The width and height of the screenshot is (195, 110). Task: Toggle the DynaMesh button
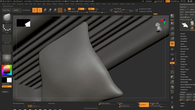pyautogui.click(x=144, y=105)
